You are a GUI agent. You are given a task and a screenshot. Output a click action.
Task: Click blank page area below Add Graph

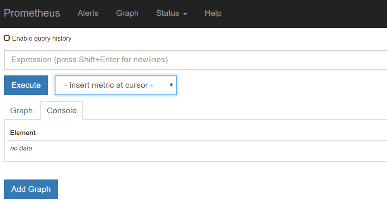[193, 208]
